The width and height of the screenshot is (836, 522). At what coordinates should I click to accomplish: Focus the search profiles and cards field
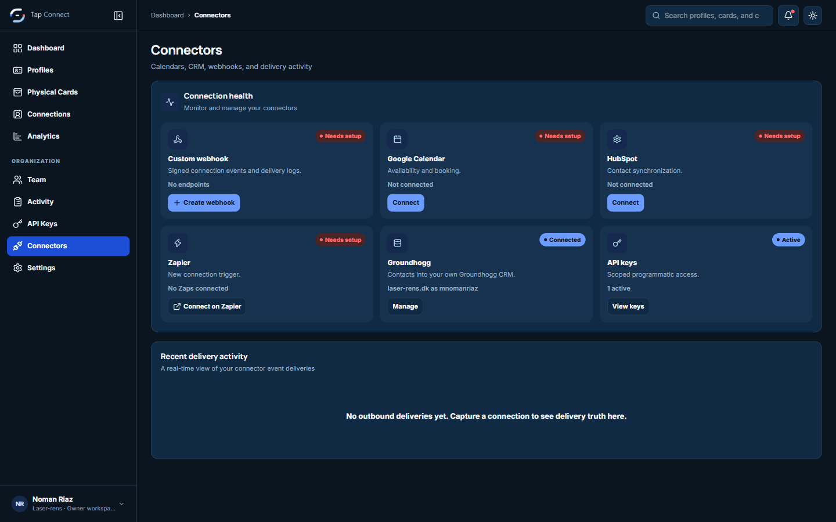[x=709, y=16]
